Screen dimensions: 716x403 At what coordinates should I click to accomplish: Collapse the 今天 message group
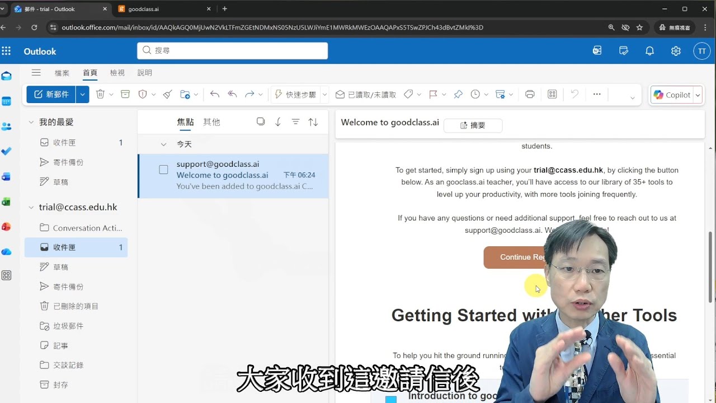pyautogui.click(x=163, y=144)
